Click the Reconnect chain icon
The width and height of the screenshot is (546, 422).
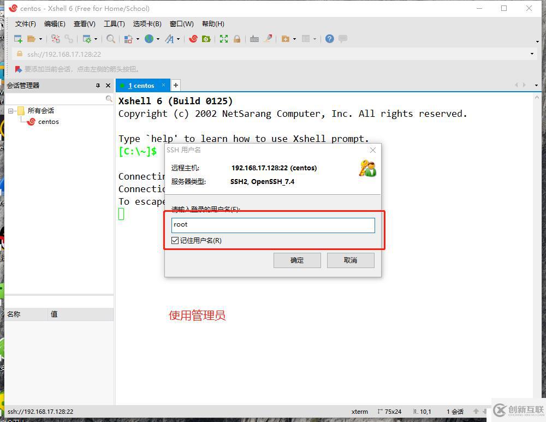click(x=69, y=39)
